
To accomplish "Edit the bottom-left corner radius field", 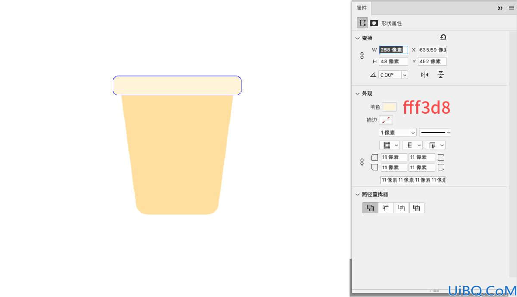I will coord(394,167).
